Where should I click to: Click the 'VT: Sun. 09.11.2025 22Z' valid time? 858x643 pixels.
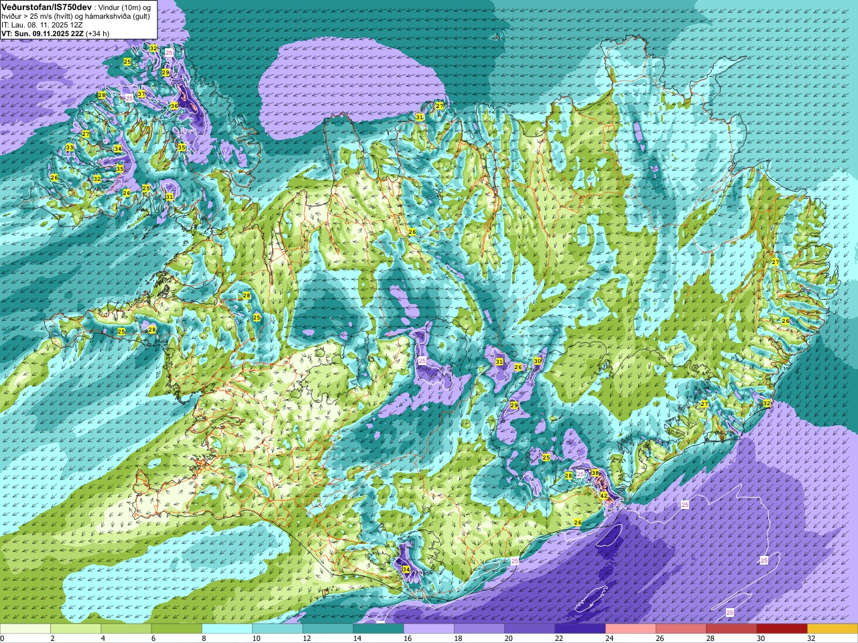click(x=42, y=33)
